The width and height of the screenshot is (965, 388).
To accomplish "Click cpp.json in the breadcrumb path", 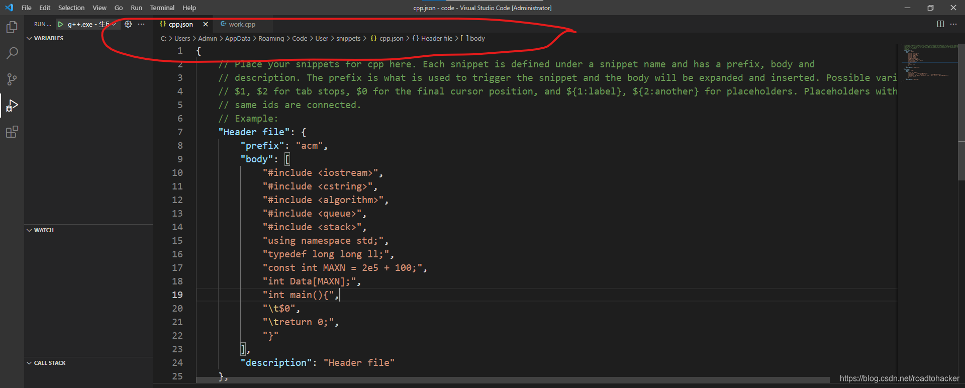I will (x=387, y=39).
